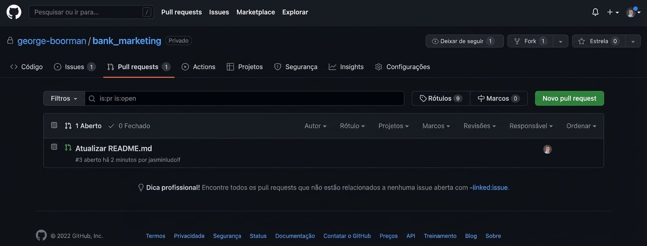The width and height of the screenshot is (647, 246).
Task: Show the '1 Aberto' pull requests
Action: (x=83, y=126)
